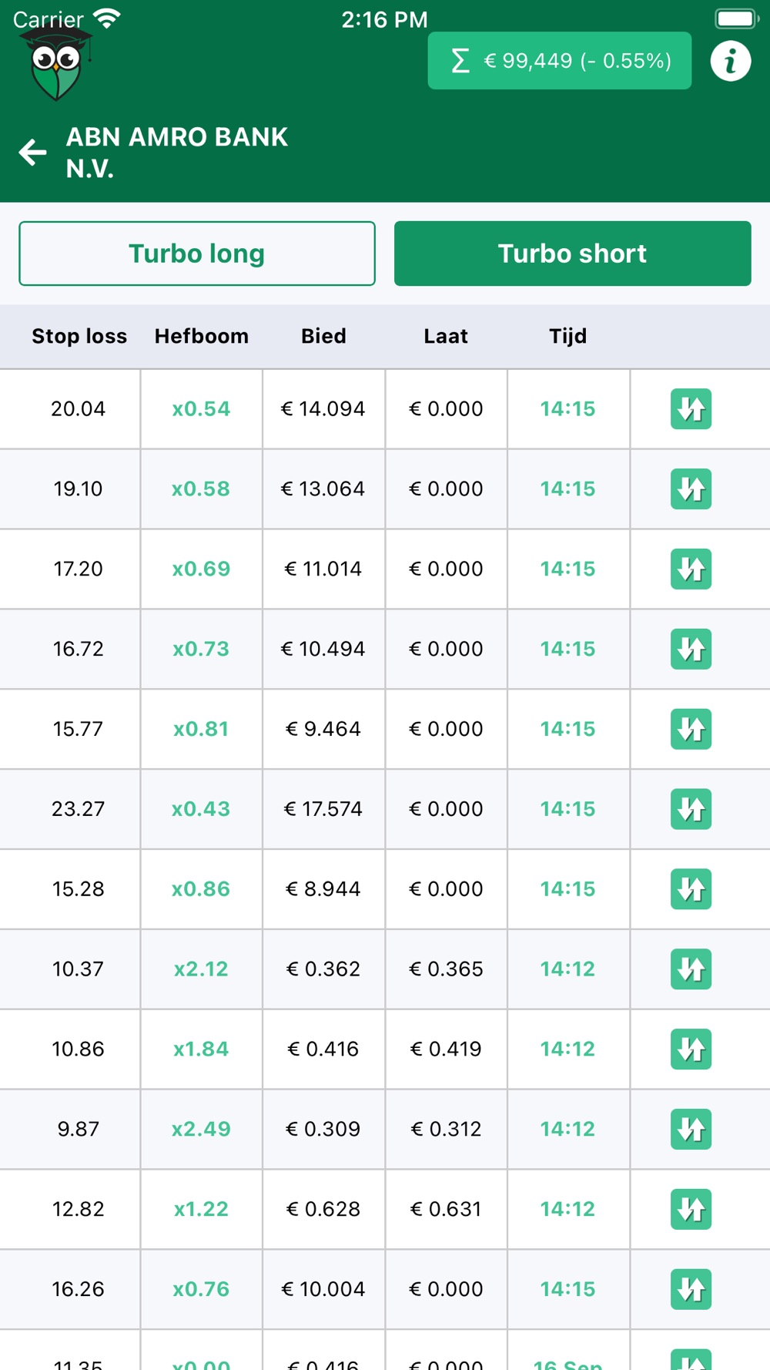
Task: Select the Tijd column header
Action: tap(568, 336)
